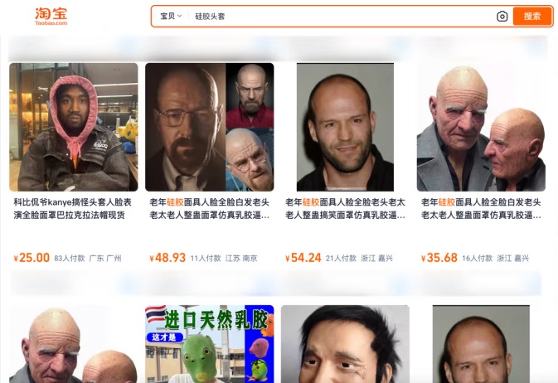Image resolution: width=558 pixels, height=383 pixels.
Task: Open the 科比侃爷kanye搞怪头套 product title
Action: [x=73, y=209]
